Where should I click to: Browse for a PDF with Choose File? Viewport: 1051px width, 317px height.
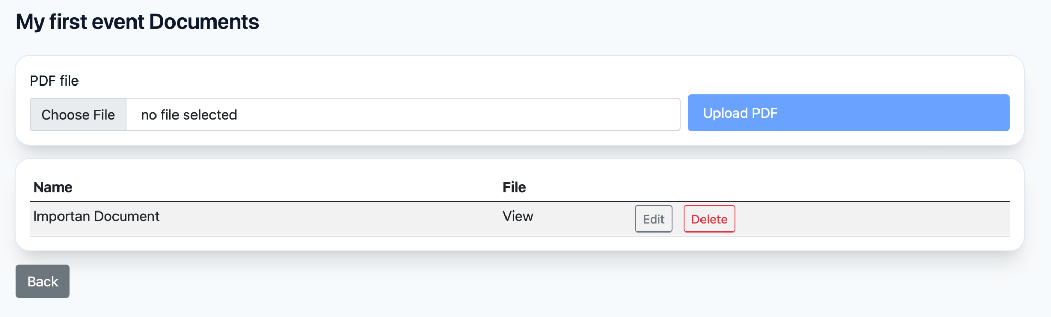[78, 115]
